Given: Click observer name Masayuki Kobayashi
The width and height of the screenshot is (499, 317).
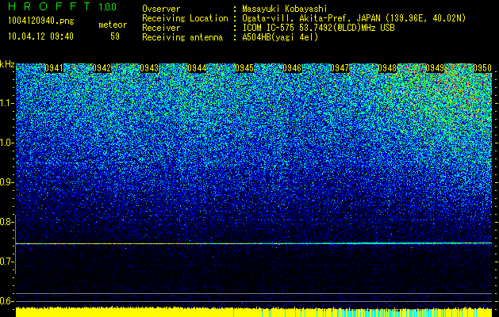Looking at the screenshot, I should [285, 9].
